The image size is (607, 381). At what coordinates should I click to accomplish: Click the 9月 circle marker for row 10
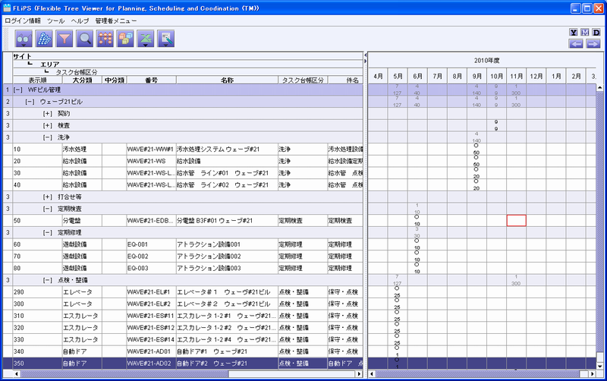[476, 146]
